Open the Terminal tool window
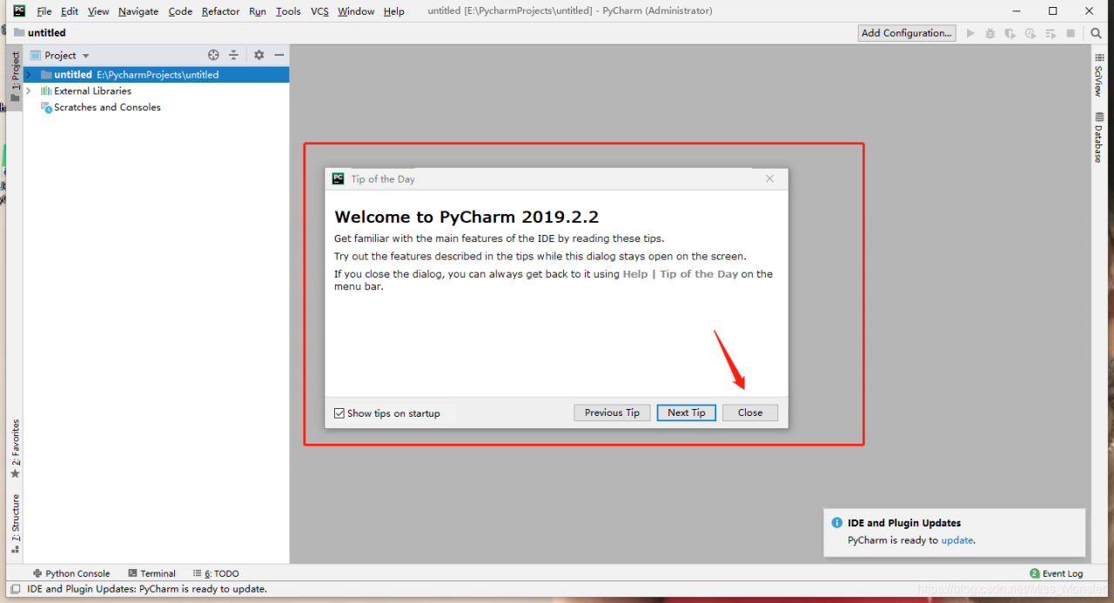Image resolution: width=1114 pixels, height=603 pixels. click(x=151, y=573)
